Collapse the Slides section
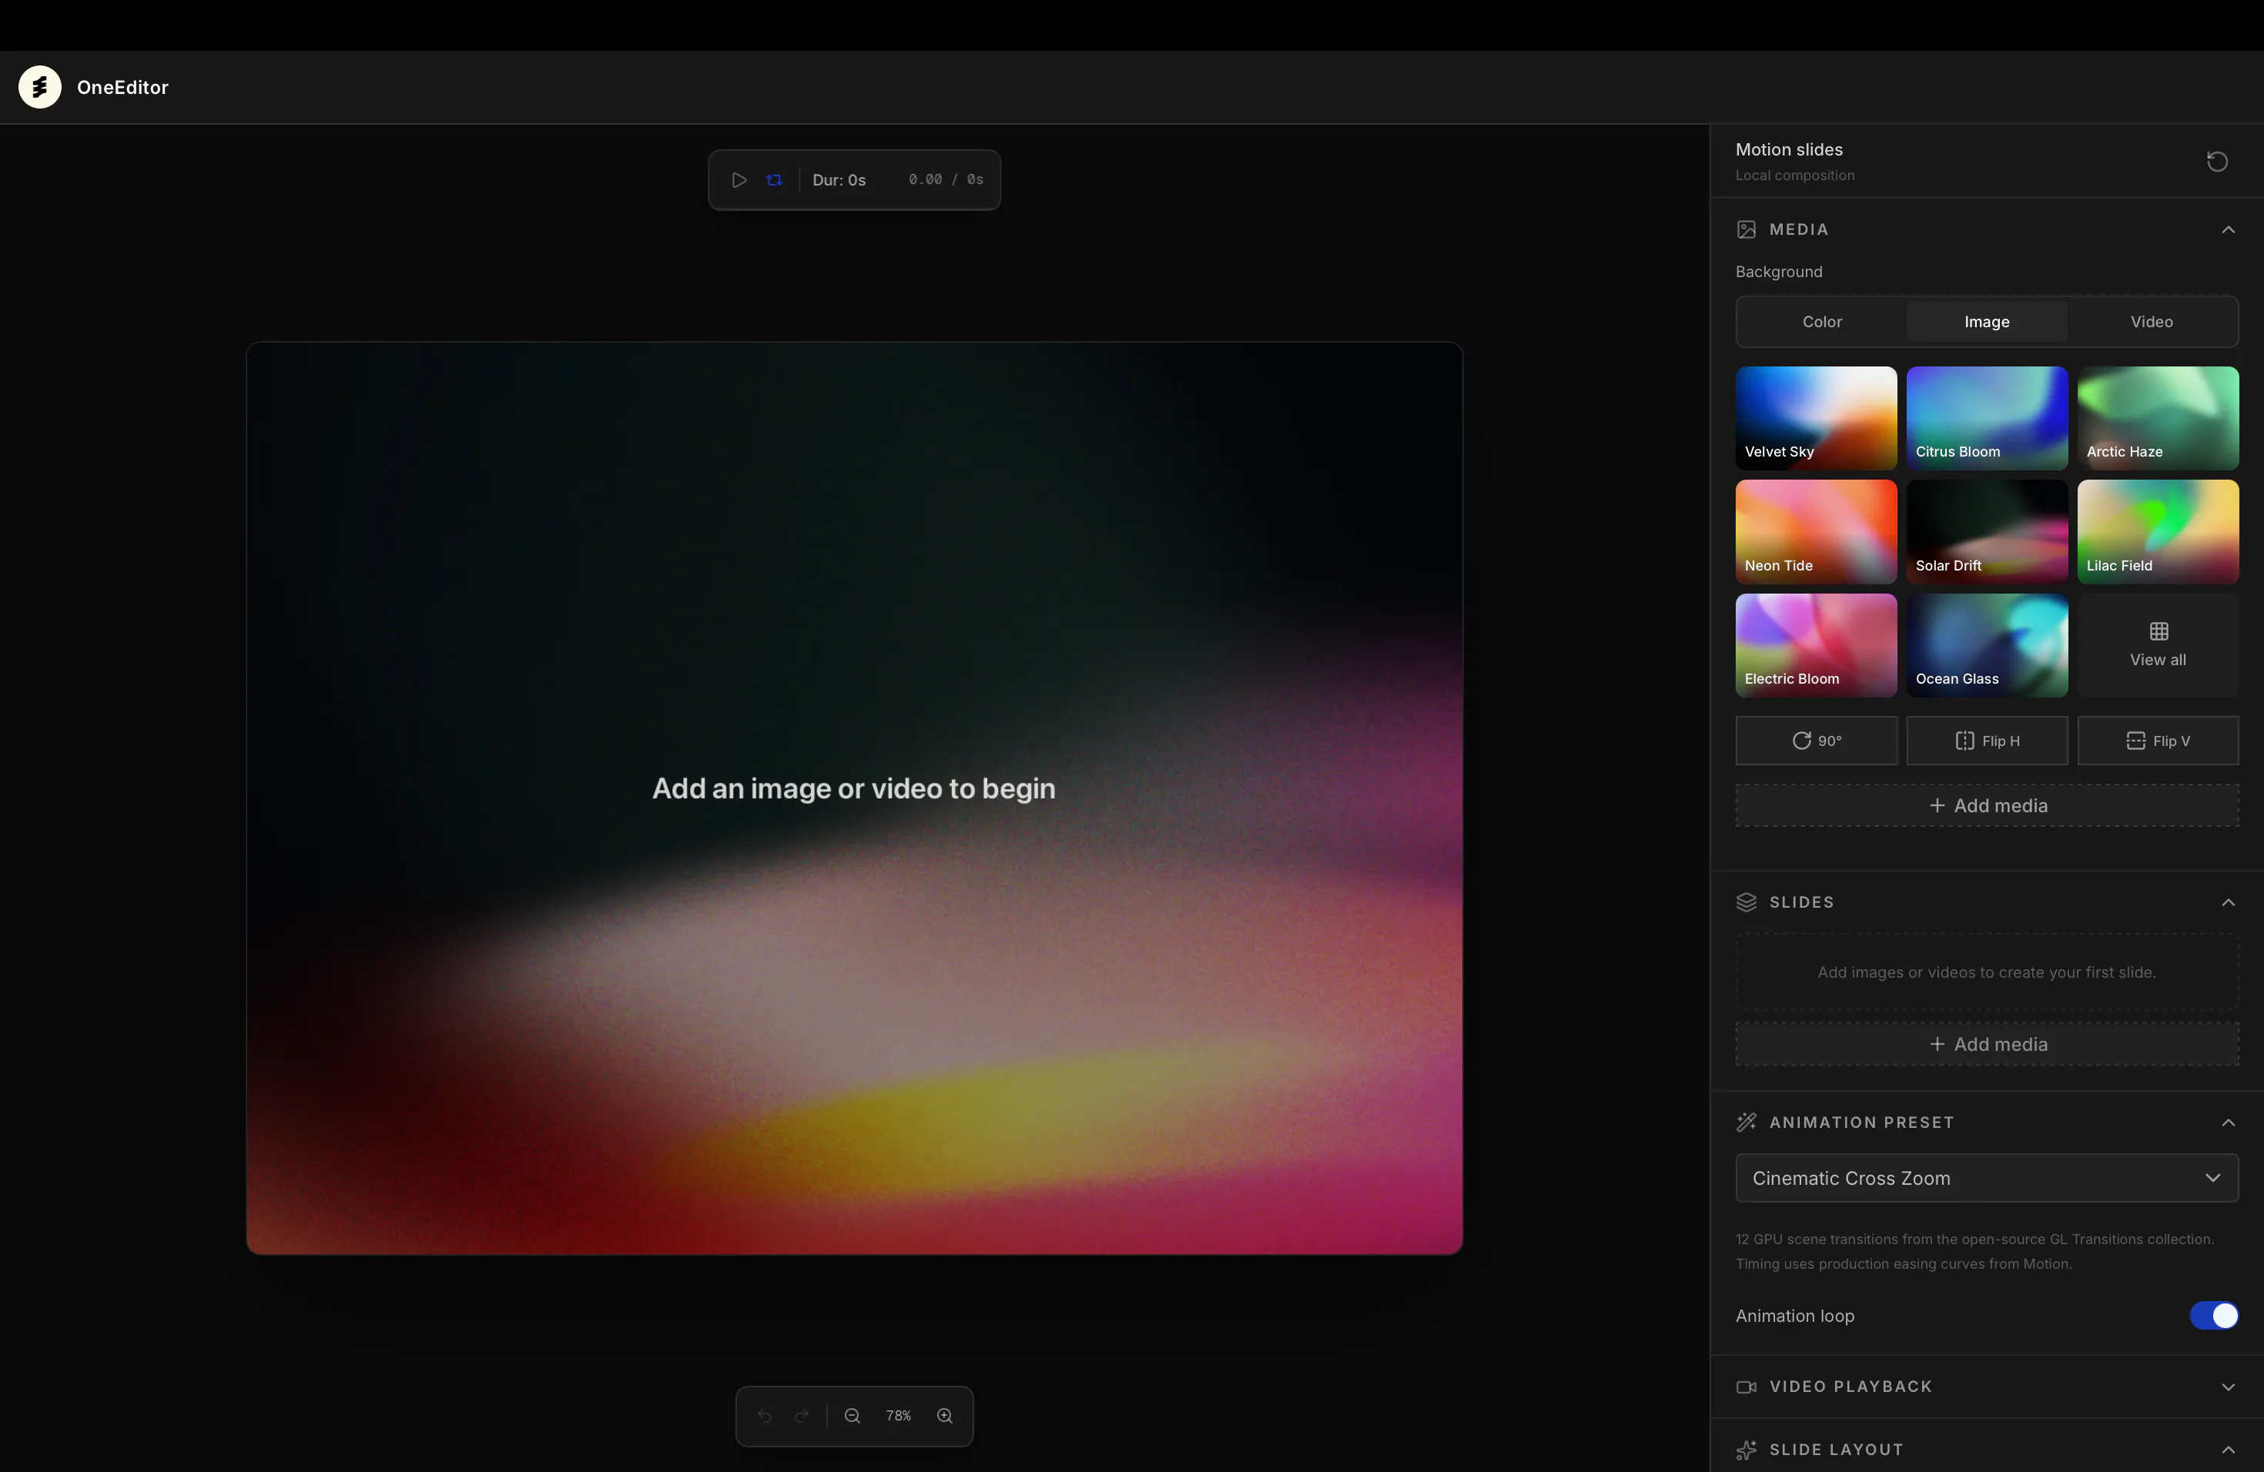Viewport: 2264px width, 1472px height. click(2228, 902)
